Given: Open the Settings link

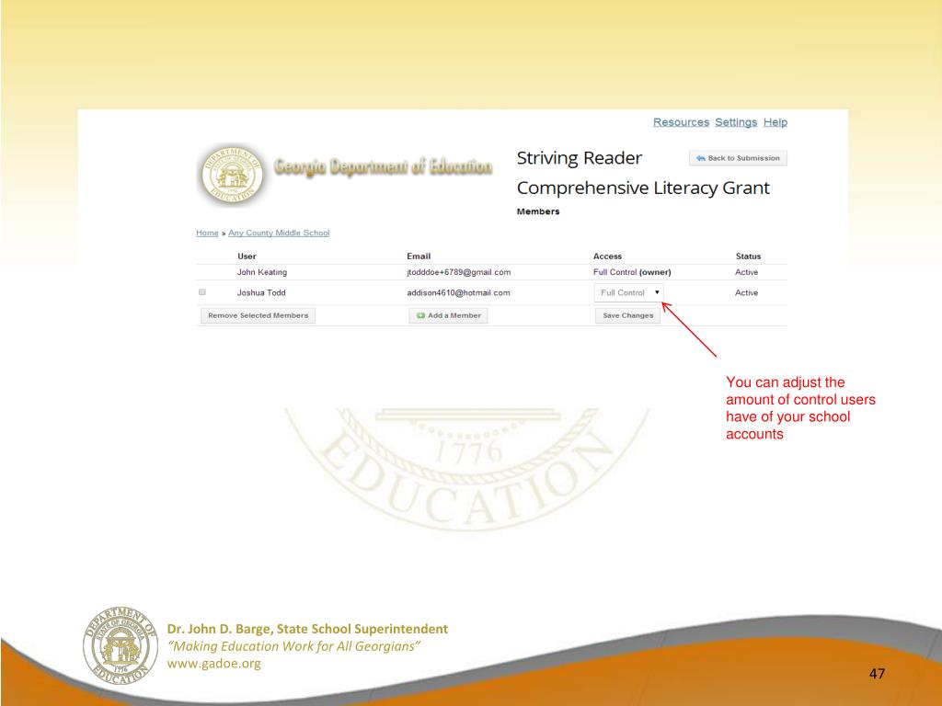Looking at the screenshot, I should point(736,122).
